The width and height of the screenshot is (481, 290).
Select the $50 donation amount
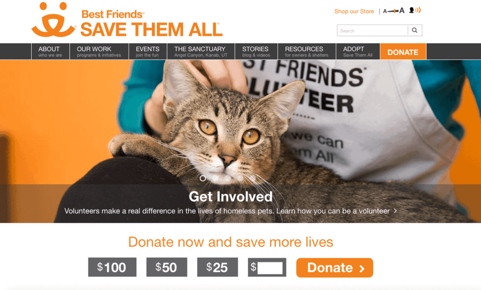(167, 267)
